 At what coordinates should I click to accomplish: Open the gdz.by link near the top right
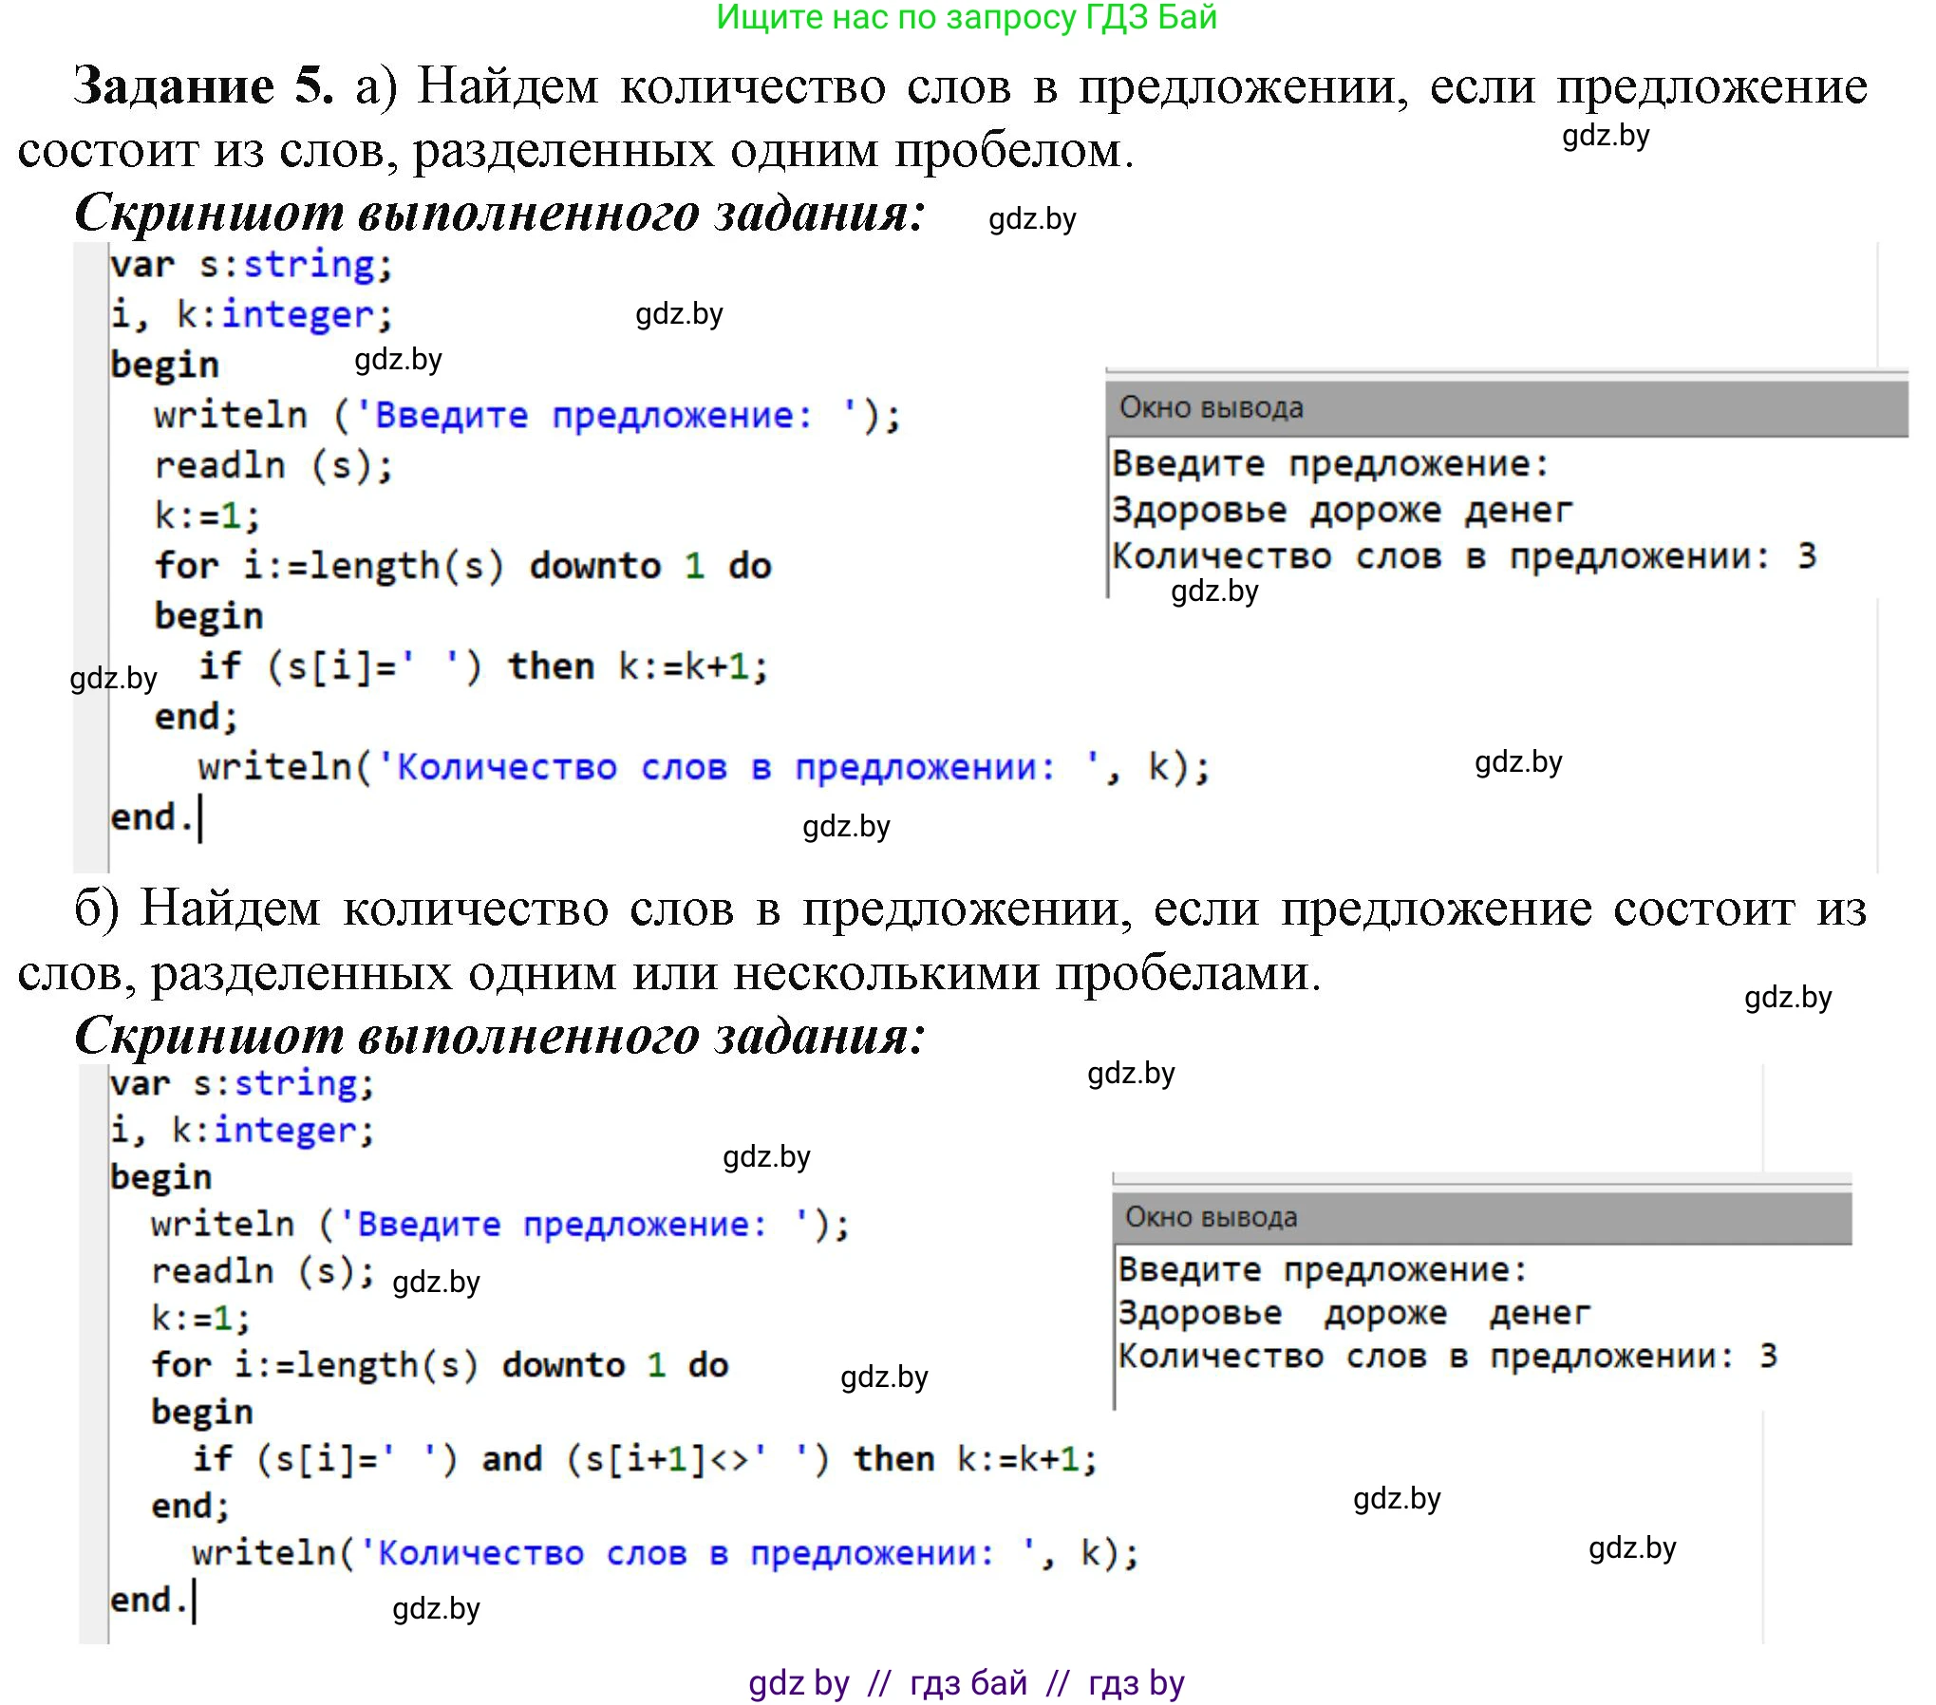1606,137
